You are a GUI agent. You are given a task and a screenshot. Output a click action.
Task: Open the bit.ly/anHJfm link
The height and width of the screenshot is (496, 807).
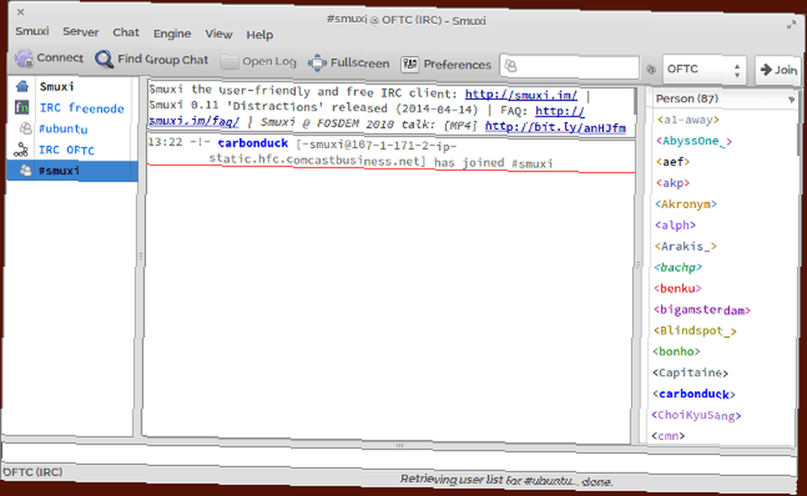pos(555,127)
